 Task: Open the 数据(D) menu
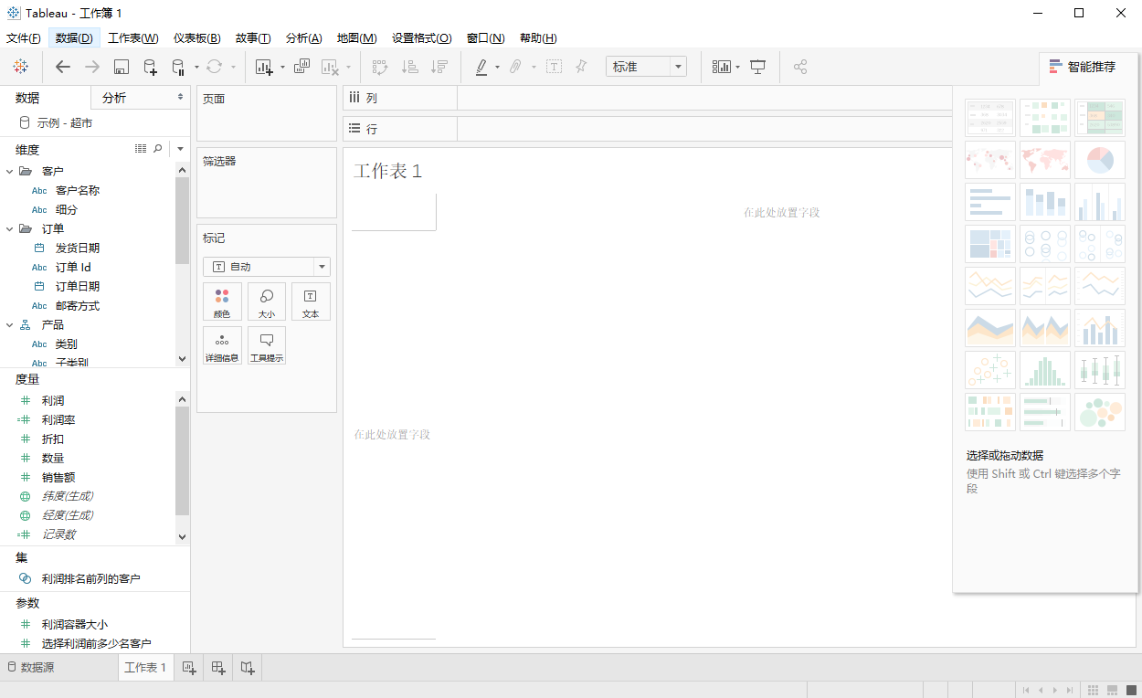(x=74, y=38)
